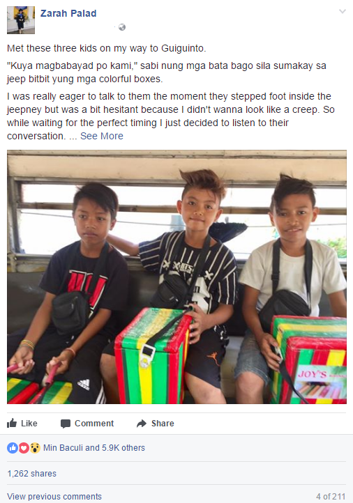Image resolution: width=353 pixels, height=503 pixels.
Task: Click the Share button text
Action: coord(163,424)
